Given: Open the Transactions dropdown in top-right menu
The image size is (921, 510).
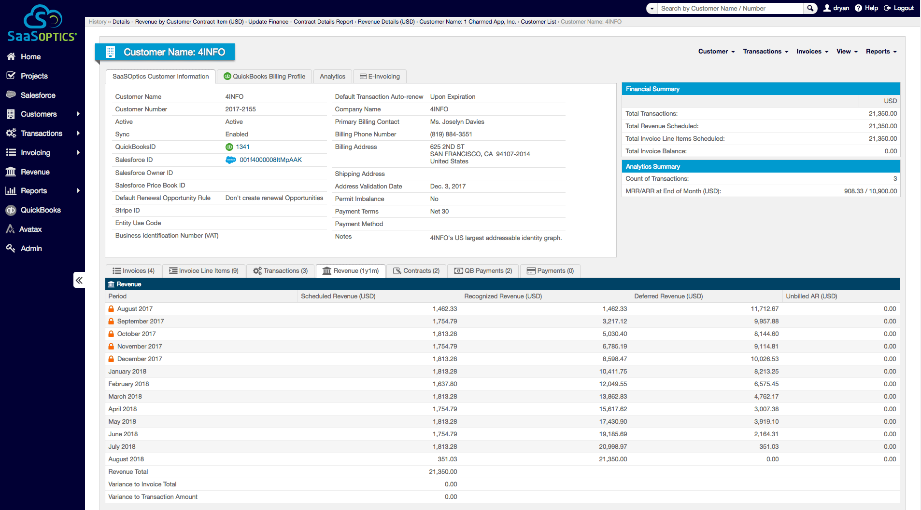Looking at the screenshot, I should [765, 52].
